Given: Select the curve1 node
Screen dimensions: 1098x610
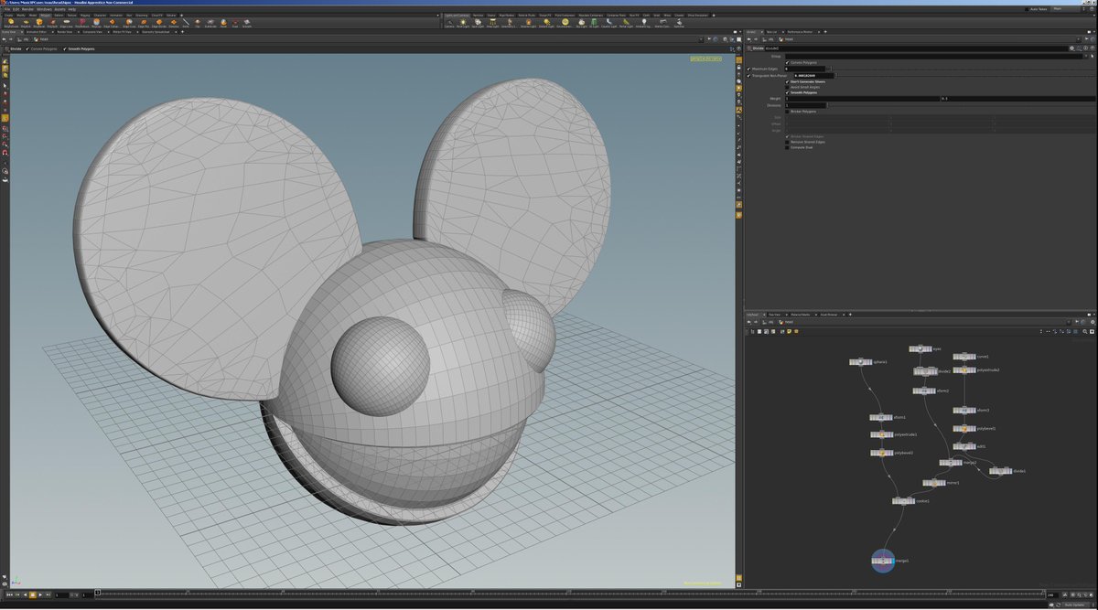Looking at the screenshot, I should click(963, 357).
